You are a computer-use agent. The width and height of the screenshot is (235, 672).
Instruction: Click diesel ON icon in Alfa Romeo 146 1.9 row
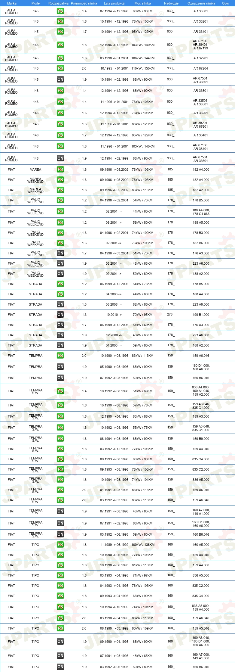(60, 158)
